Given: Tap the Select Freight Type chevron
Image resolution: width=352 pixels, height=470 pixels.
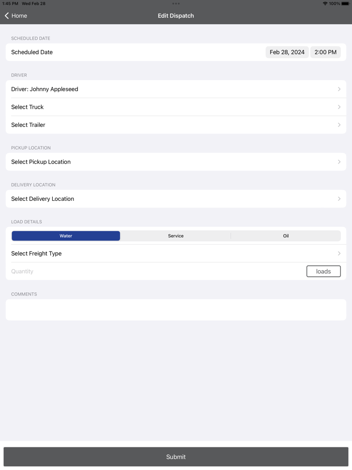Looking at the screenshot, I should [x=339, y=253].
